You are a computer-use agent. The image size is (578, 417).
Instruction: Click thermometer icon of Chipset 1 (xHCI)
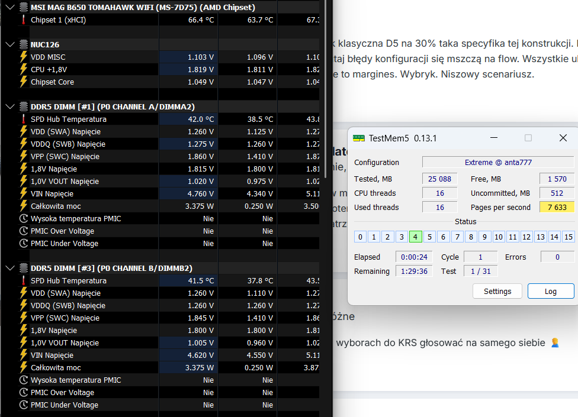click(x=24, y=20)
